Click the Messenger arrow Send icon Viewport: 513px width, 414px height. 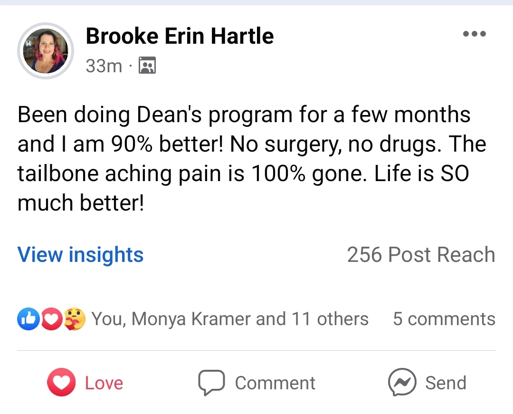coord(403,382)
